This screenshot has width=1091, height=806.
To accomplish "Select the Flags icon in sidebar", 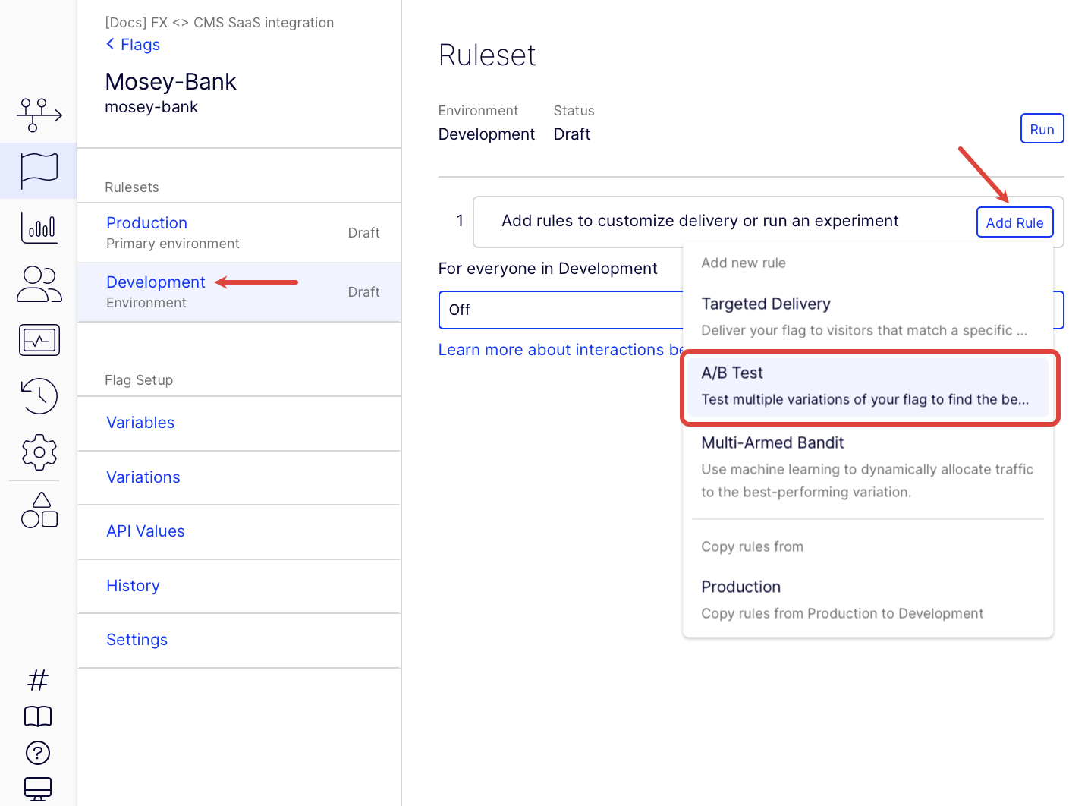I will (x=39, y=171).
